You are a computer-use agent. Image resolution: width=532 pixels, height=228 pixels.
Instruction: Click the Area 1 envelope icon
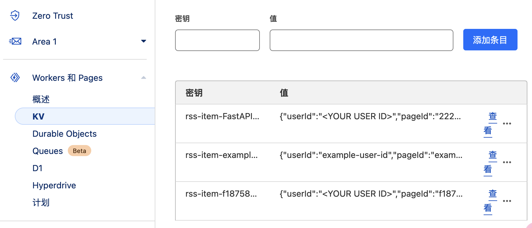[15, 41]
